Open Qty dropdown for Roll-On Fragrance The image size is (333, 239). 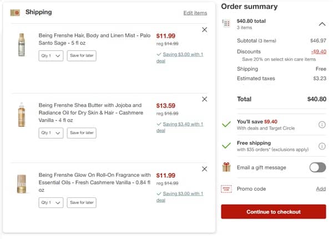[x=51, y=203]
